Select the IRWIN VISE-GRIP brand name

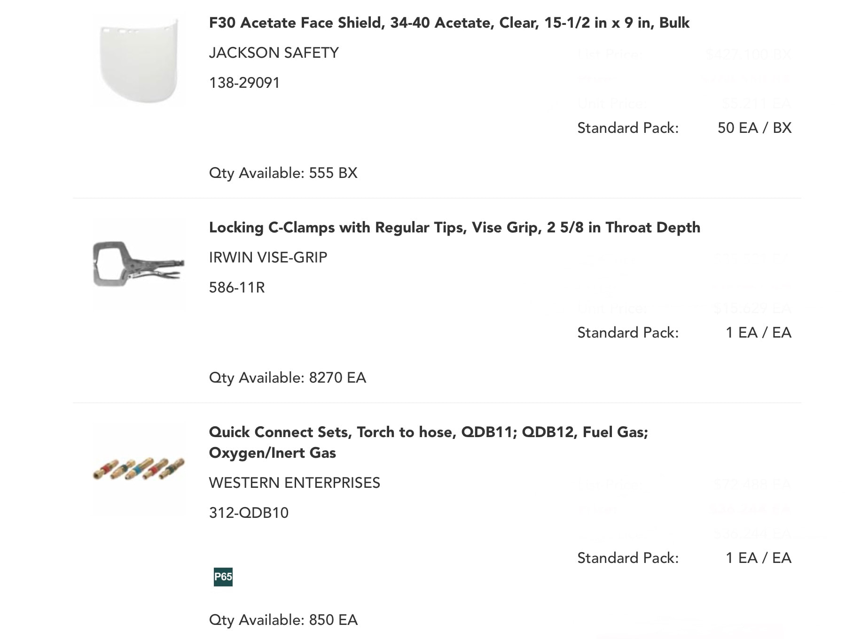pos(268,257)
